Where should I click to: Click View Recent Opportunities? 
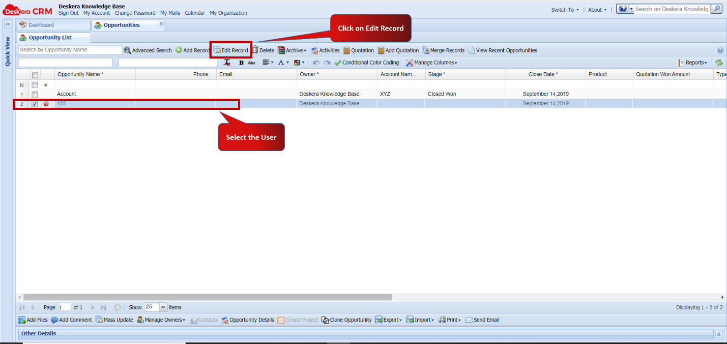click(x=503, y=50)
